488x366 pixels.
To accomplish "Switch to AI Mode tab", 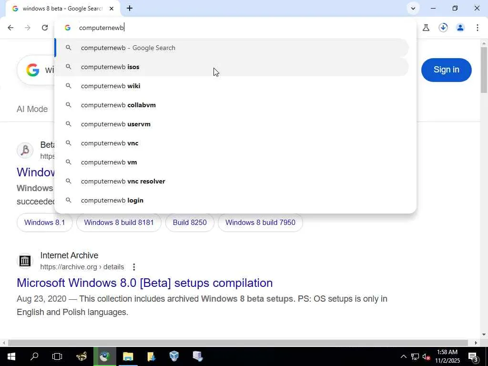I will coord(32,109).
